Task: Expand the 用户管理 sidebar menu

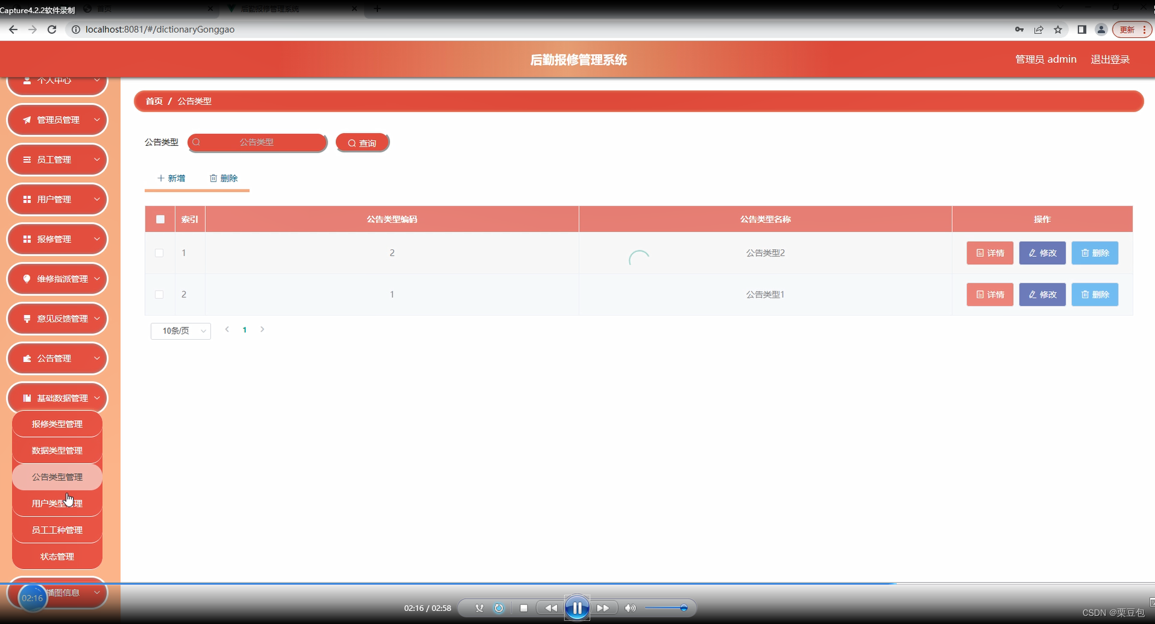Action: point(57,199)
